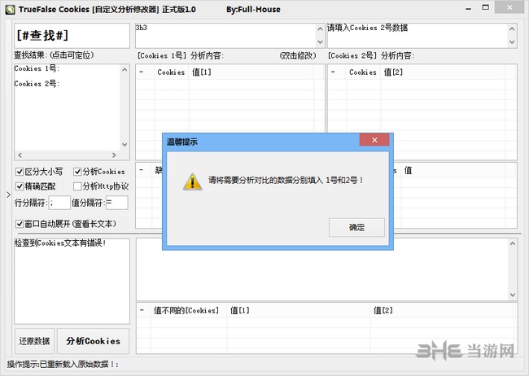
Task: Click the down arrow of the Cookies 1号 input scrollbar
Action: (x=320, y=42)
